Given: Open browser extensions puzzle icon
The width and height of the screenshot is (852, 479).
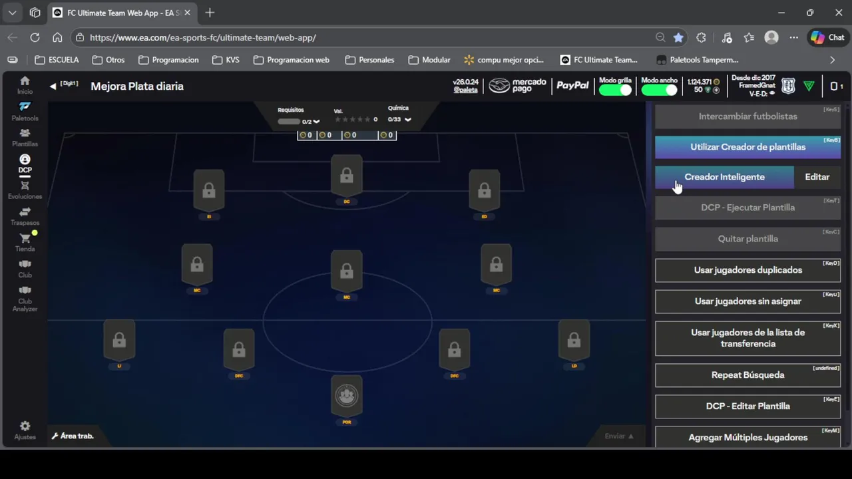Looking at the screenshot, I should pos(701,38).
